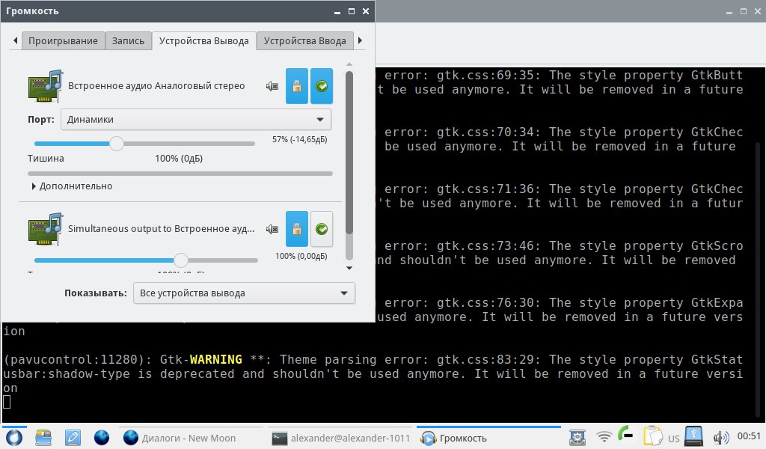Click the Тишина label under the slider

click(46, 159)
